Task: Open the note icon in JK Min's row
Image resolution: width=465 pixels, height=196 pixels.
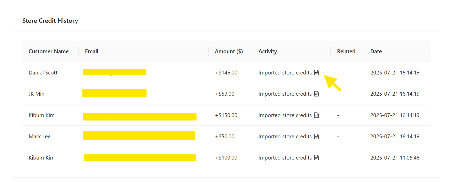Action: click(x=316, y=94)
